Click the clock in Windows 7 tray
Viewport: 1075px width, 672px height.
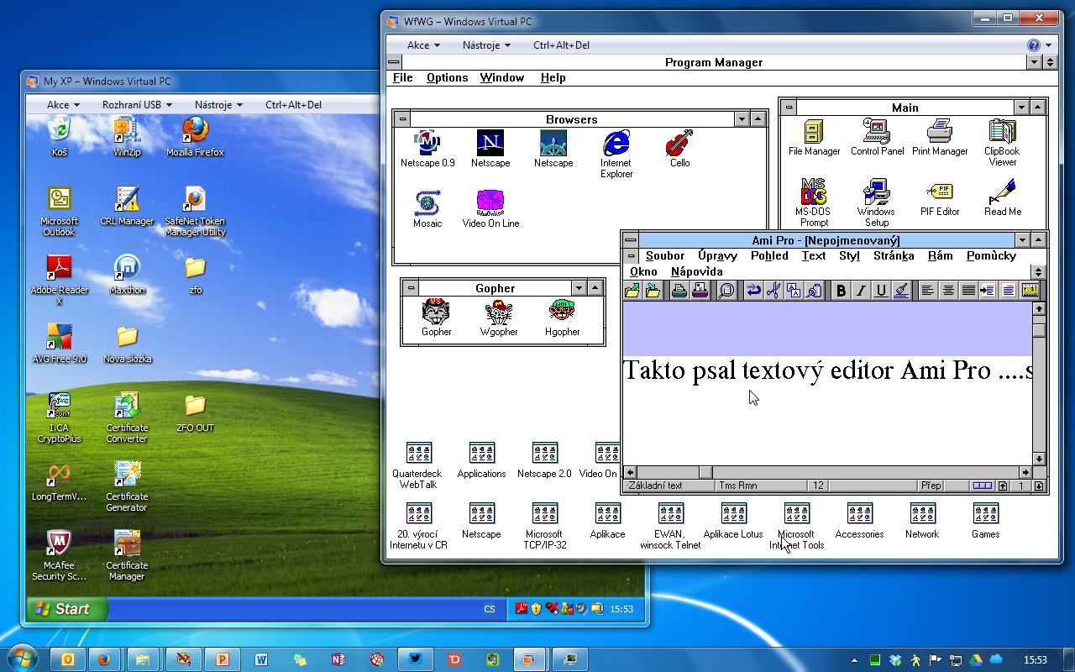[1036, 659]
